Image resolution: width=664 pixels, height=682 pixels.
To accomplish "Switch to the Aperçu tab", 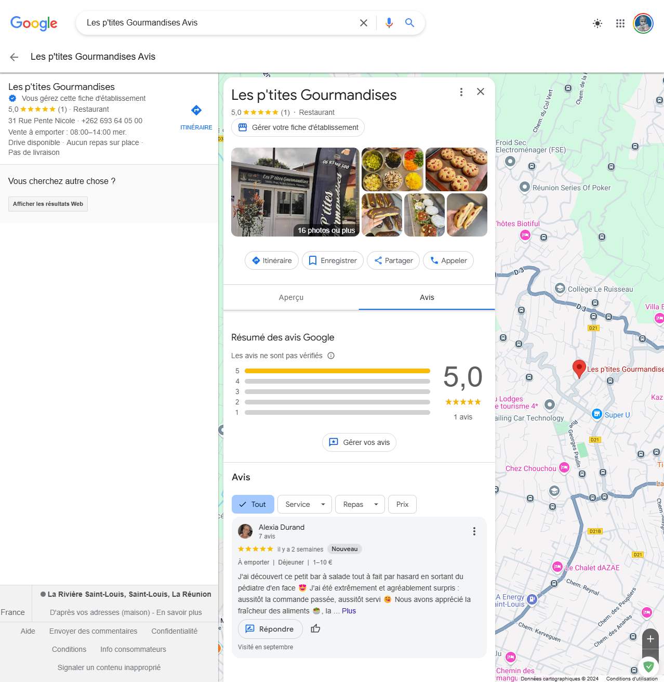I will (291, 297).
